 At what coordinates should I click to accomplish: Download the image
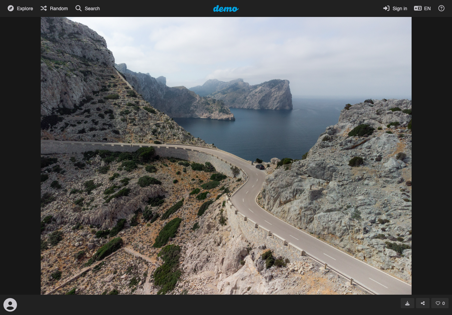408,303
